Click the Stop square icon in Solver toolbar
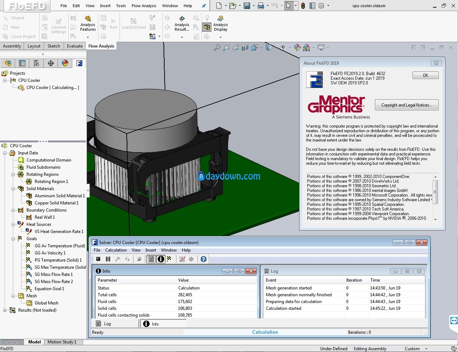 point(98,259)
